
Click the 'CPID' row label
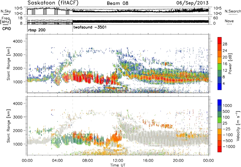tap(7, 29)
